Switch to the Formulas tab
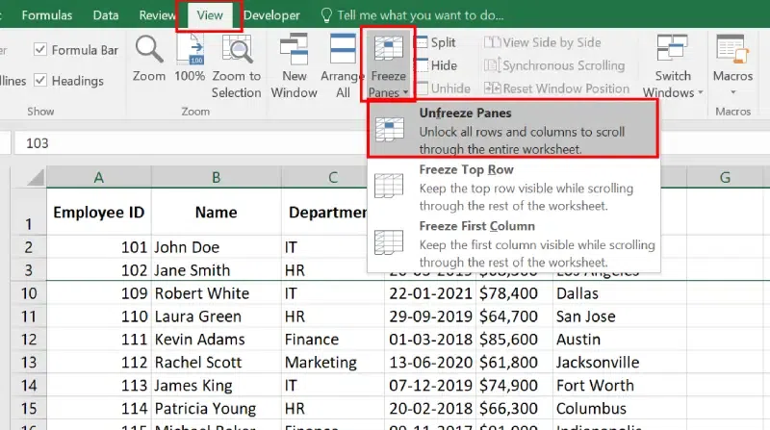 pyautogui.click(x=46, y=15)
